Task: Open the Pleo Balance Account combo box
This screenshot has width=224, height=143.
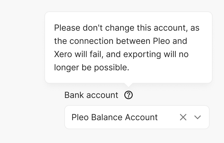Action: pyautogui.click(x=120, y=117)
